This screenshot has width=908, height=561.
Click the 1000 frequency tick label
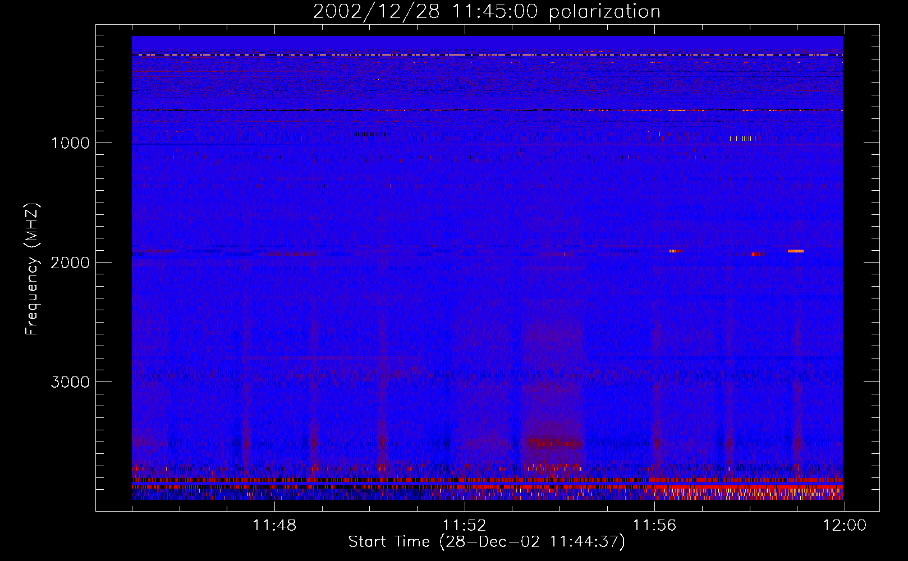click(70, 143)
